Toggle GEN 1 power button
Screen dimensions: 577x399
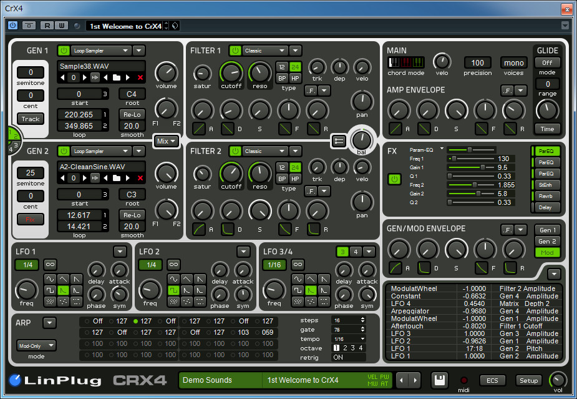pos(64,51)
